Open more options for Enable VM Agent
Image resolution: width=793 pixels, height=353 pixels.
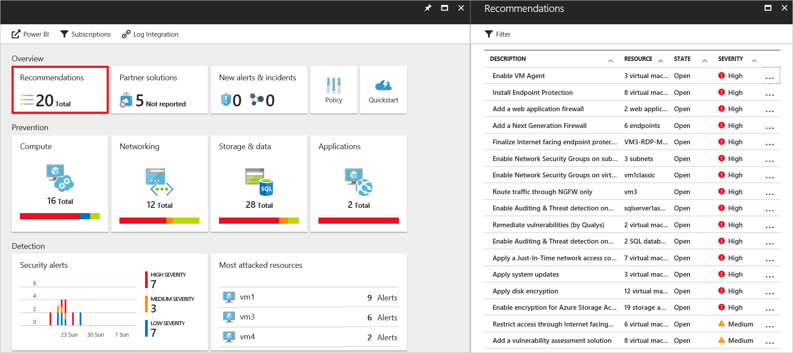coord(770,76)
